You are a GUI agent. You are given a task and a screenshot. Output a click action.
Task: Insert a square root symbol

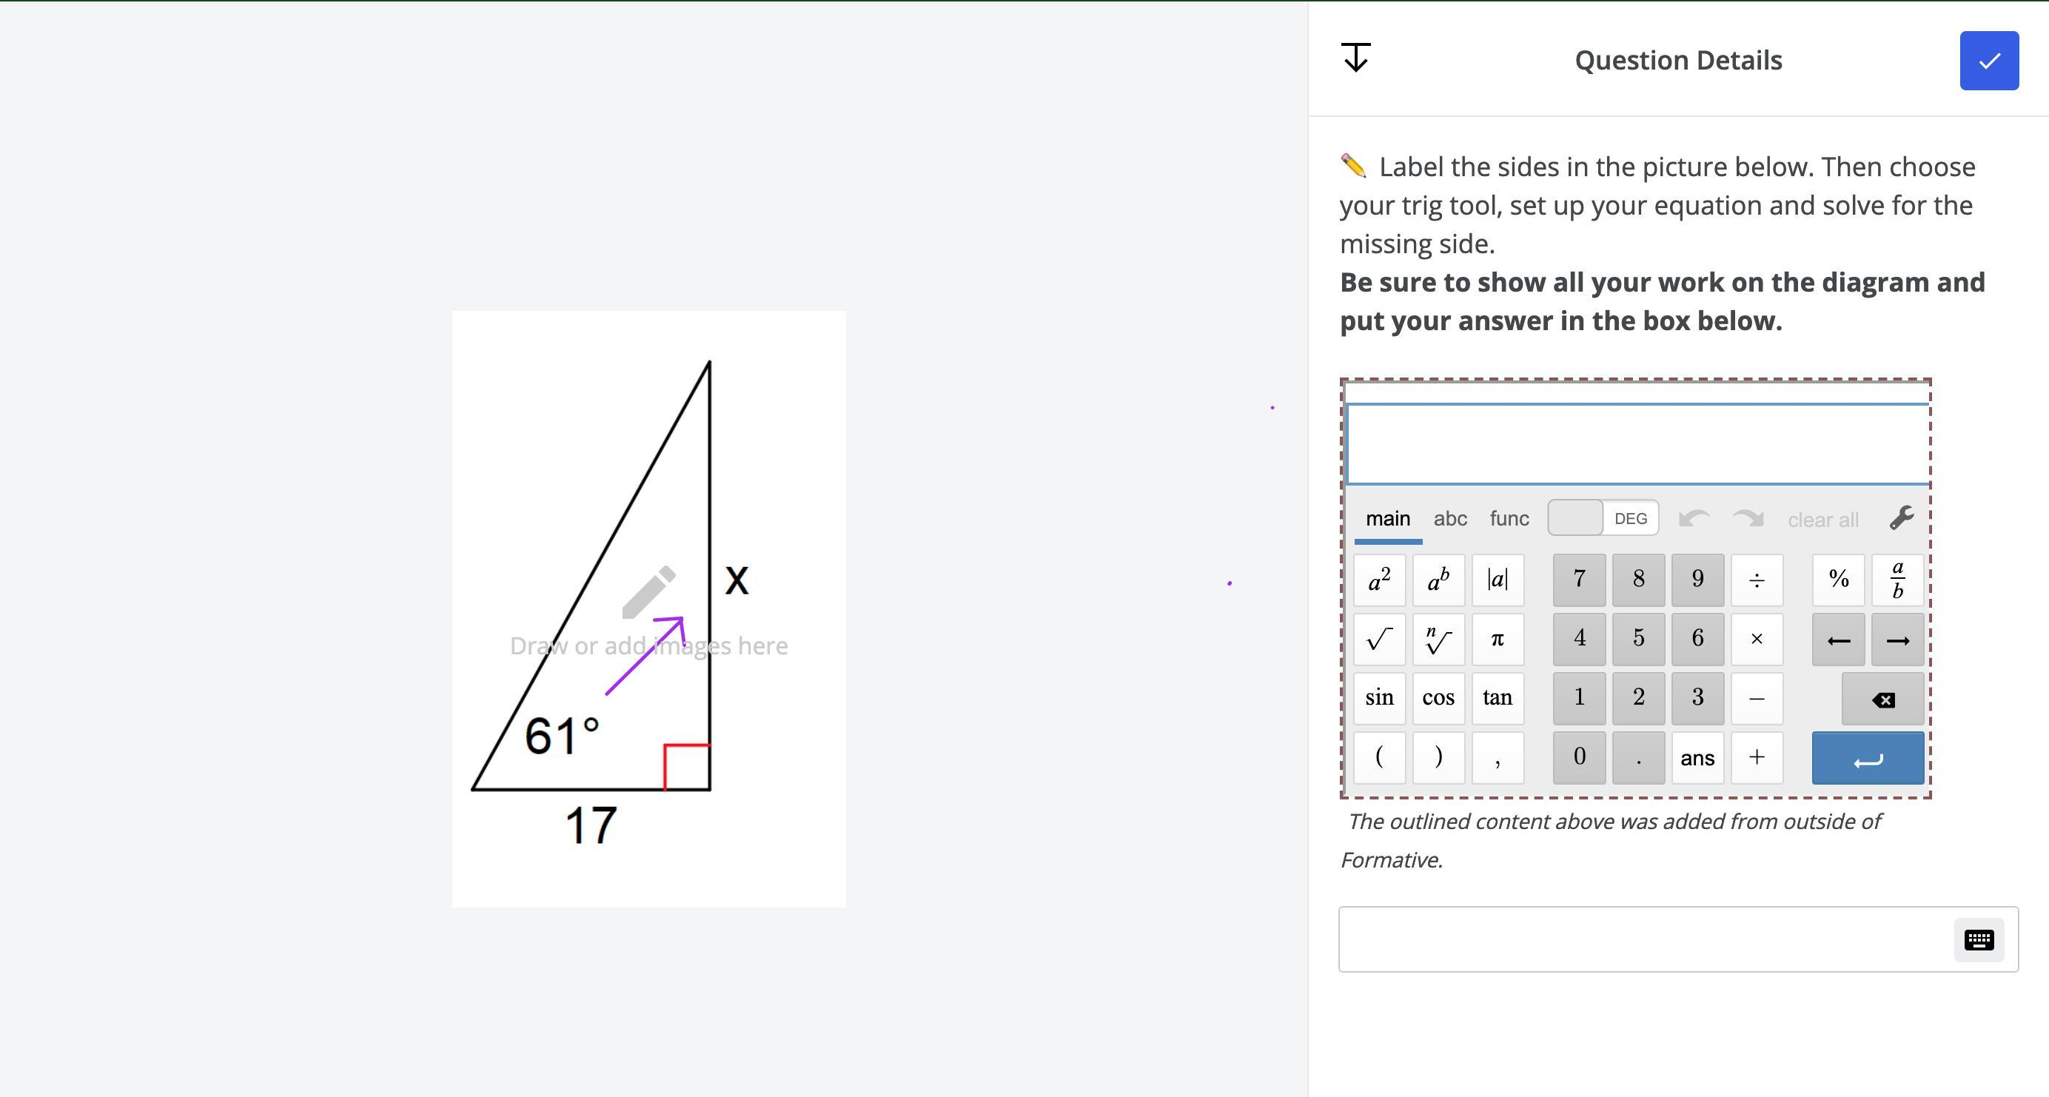tap(1379, 639)
